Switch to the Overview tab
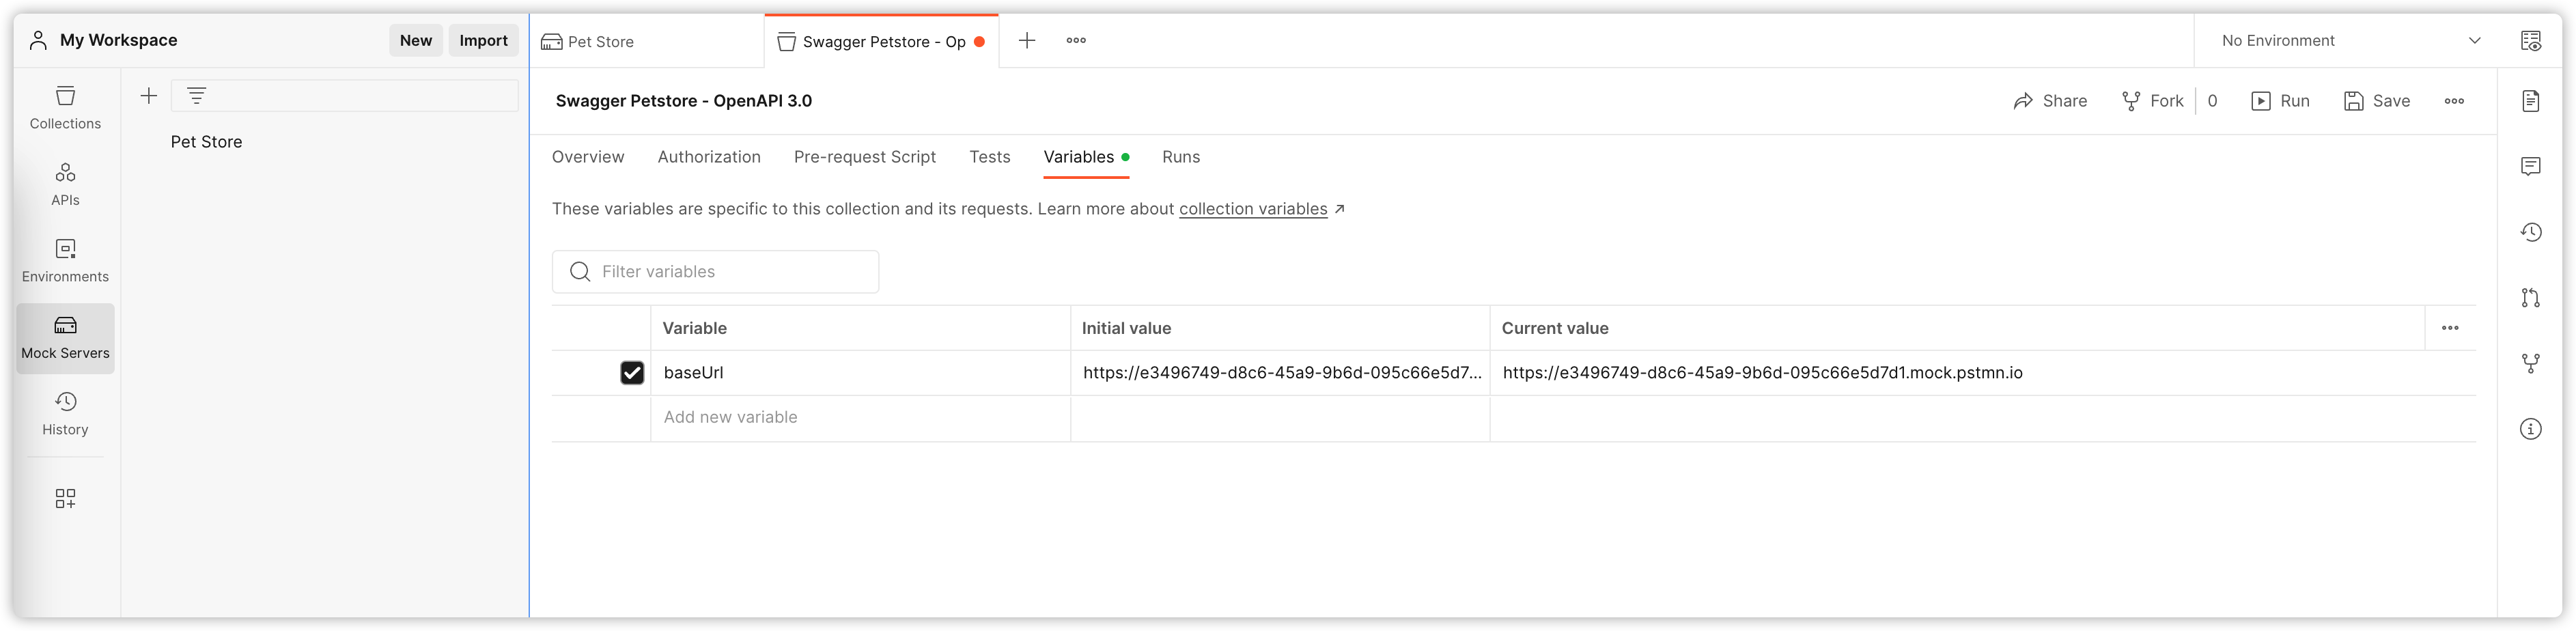The height and width of the screenshot is (631, 2576). click(x=588, y=157)
